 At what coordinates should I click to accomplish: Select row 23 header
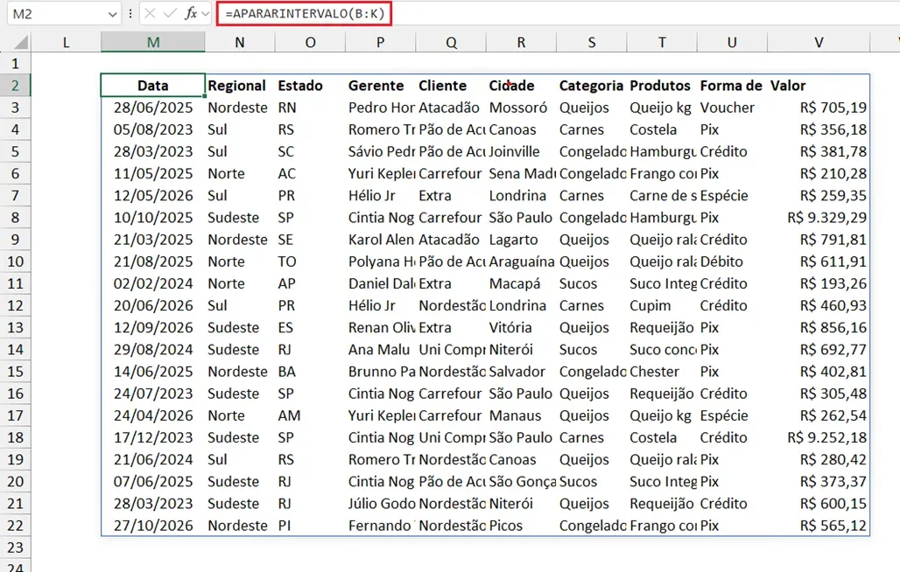[x=16, y=548]
